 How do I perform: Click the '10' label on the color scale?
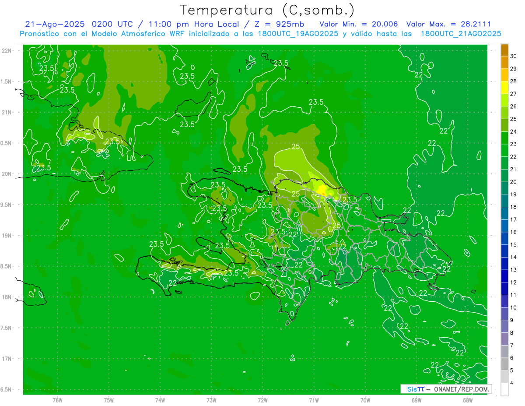(514, 307)
